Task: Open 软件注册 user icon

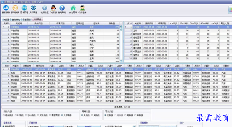Action: tap(82, 9)
